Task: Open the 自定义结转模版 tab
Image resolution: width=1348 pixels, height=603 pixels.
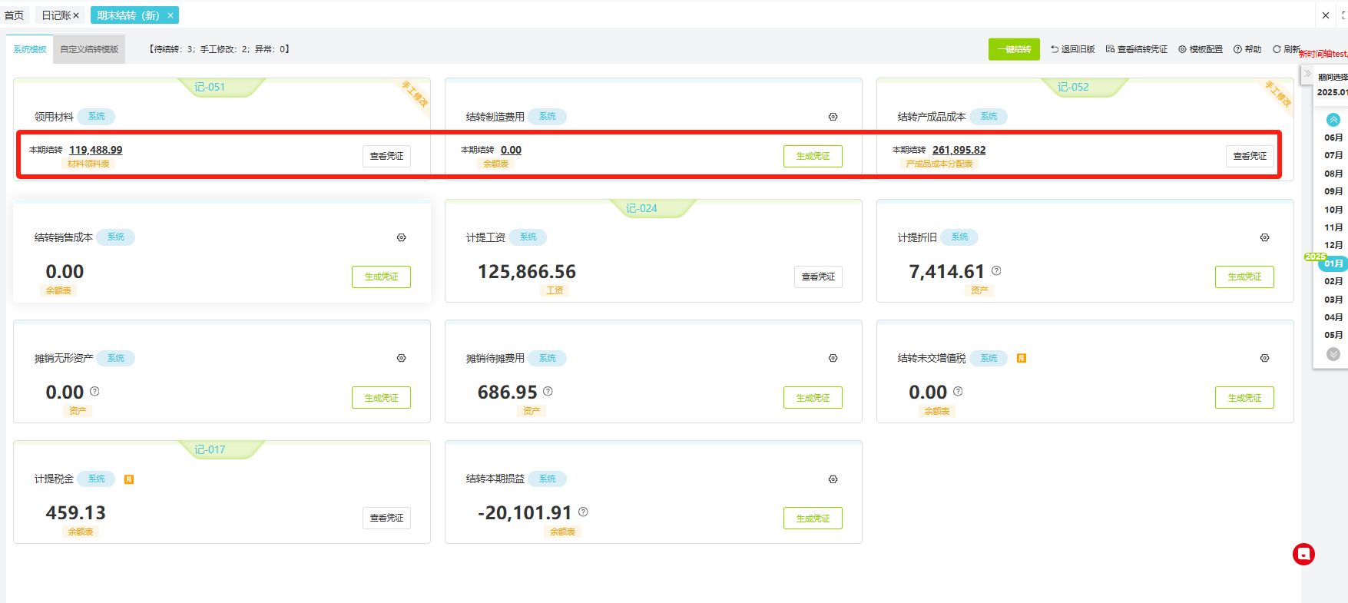Action: pyautogui.click(x=89, y=49)
